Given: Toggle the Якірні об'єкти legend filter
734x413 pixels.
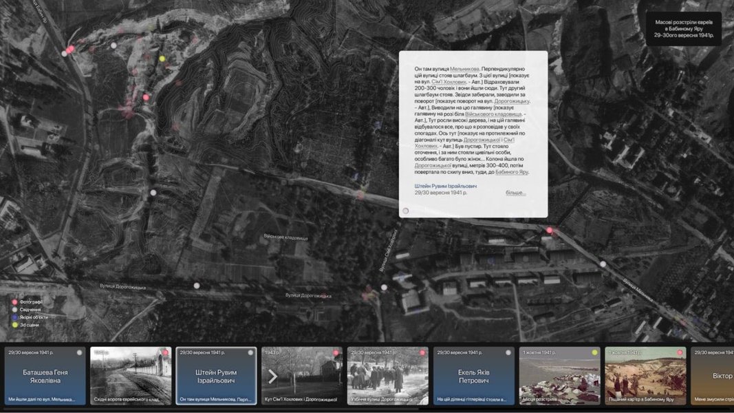Looking at the screenshot, I should 14,317.
